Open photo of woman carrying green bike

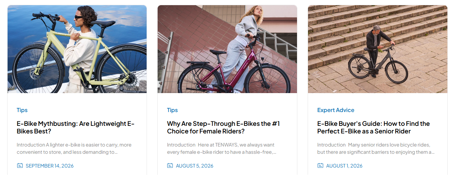[77, 49]
